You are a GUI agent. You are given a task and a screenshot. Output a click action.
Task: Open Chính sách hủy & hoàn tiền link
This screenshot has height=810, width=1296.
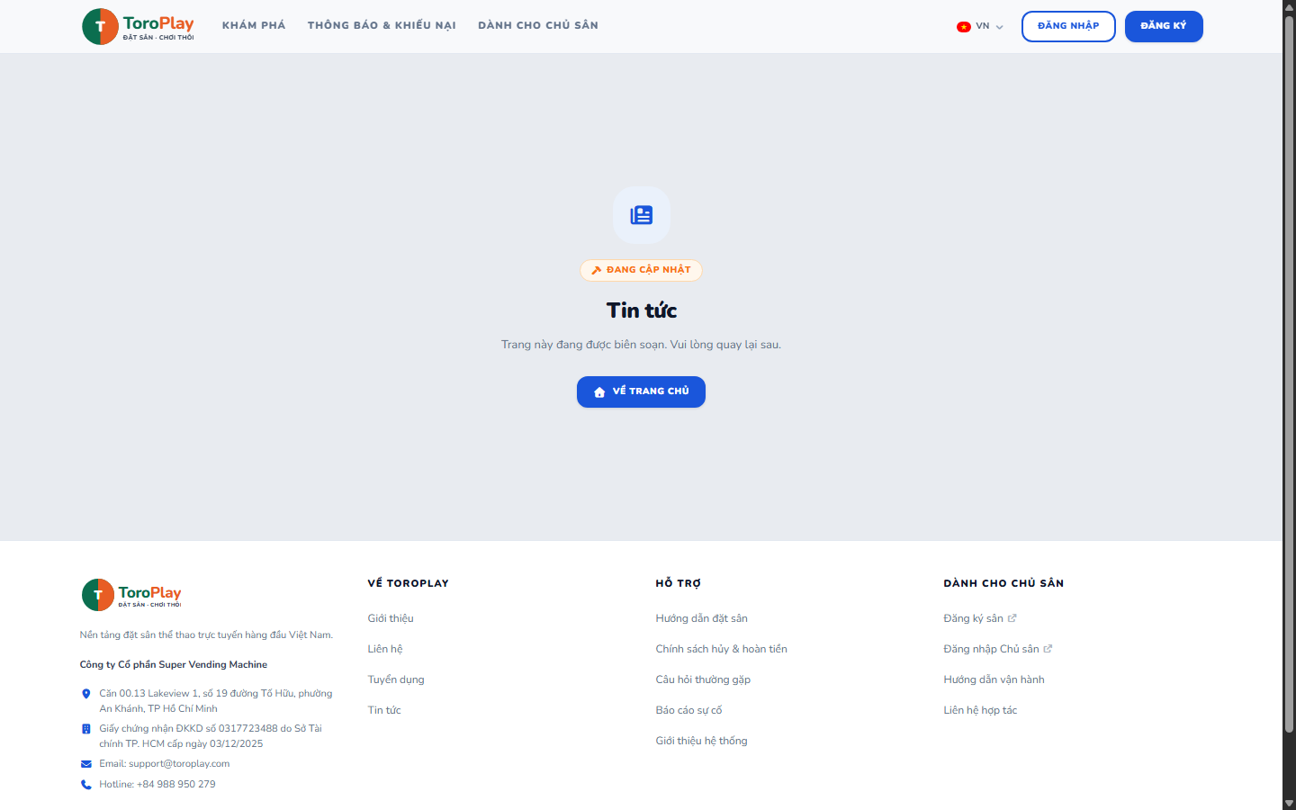pyautogui.click(x=722, y=649)
